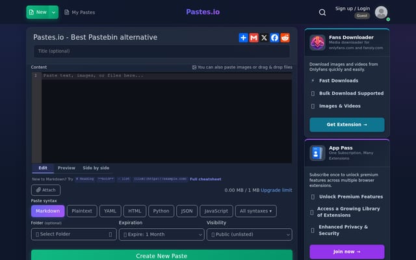Image resolution: width=416 pixels, height=260 pixels.
Task: Click the lightning icon beside Fast Downloads
Action: [313, 81]
